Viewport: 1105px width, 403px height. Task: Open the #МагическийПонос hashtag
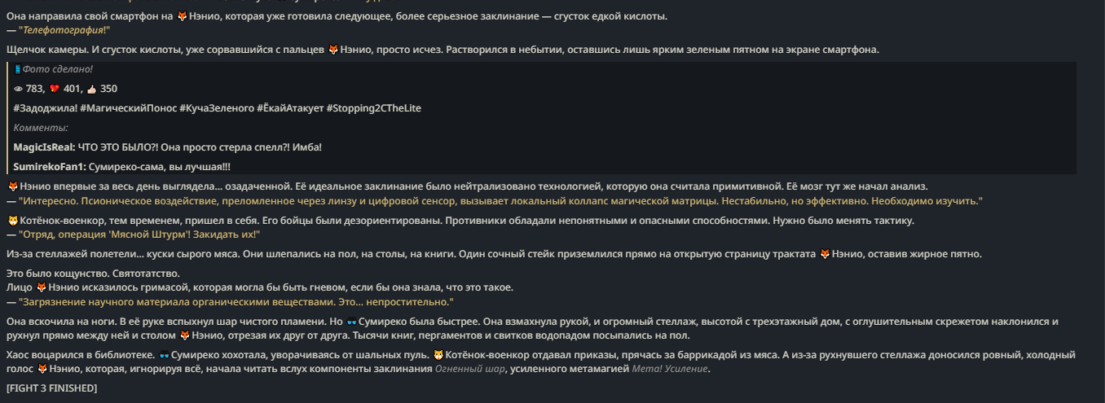pyautogui.click(x=128, y=108)
